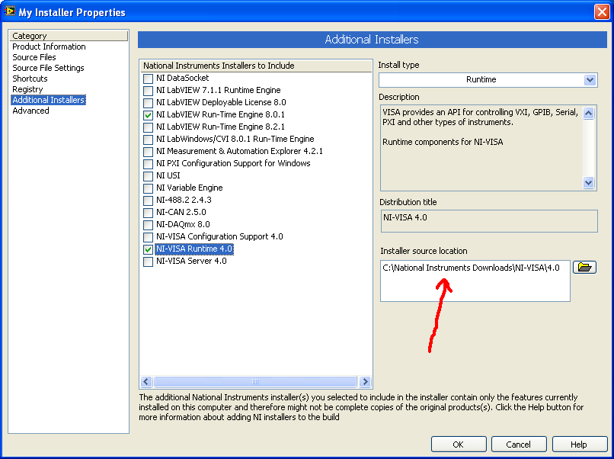Click inside the Description text box
Viewport: 614px width, 459px height.
coord(481,148)
